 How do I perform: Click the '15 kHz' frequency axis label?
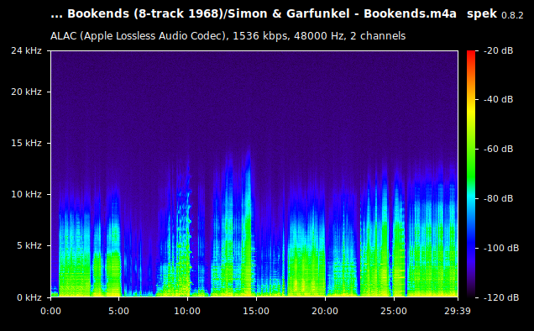pyautogui.click(x=26, y=143)
